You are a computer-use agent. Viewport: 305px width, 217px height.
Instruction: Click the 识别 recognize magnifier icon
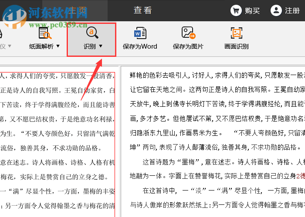pos(92,33)
